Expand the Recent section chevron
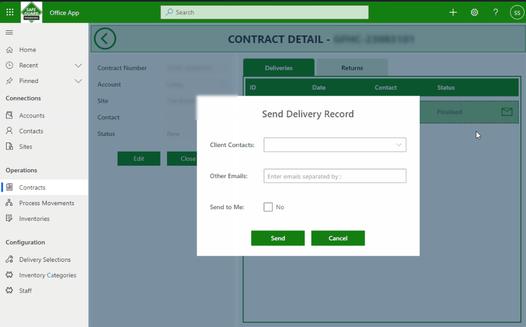The image size is (526, 327). pos(78,65)
